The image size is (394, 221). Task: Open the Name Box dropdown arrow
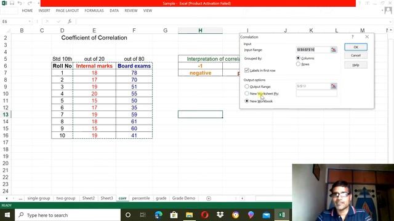click(x=30, y=21)
